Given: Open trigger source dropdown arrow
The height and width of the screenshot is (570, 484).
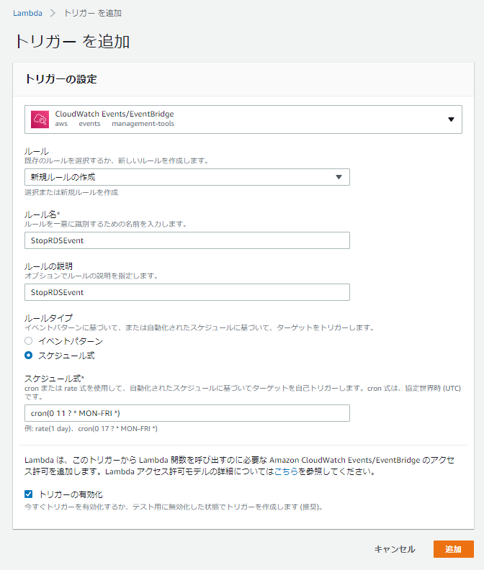Looking at the screenshot, I should click(451, 119).
